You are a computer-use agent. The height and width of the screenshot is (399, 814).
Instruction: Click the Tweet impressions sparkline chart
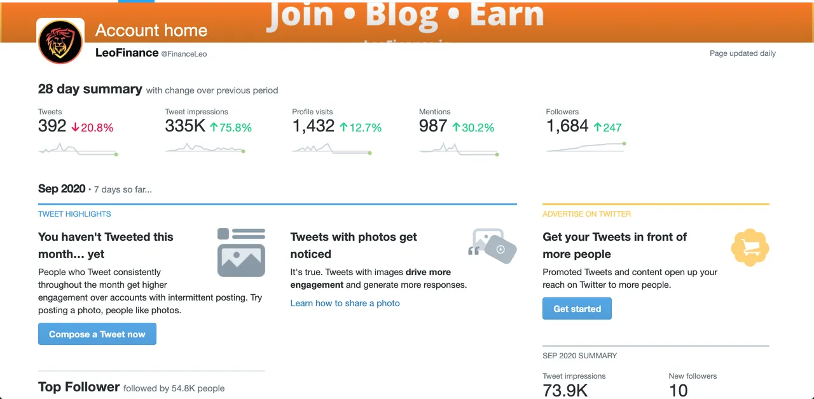coord(205,149)
